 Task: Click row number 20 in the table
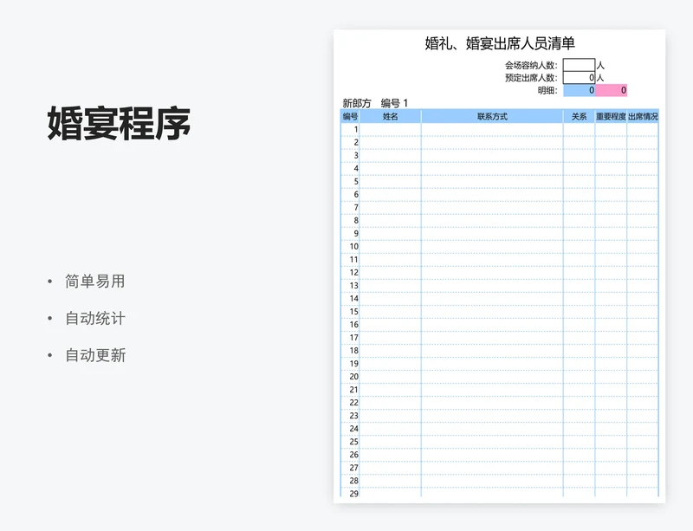[x=354, y=376]
